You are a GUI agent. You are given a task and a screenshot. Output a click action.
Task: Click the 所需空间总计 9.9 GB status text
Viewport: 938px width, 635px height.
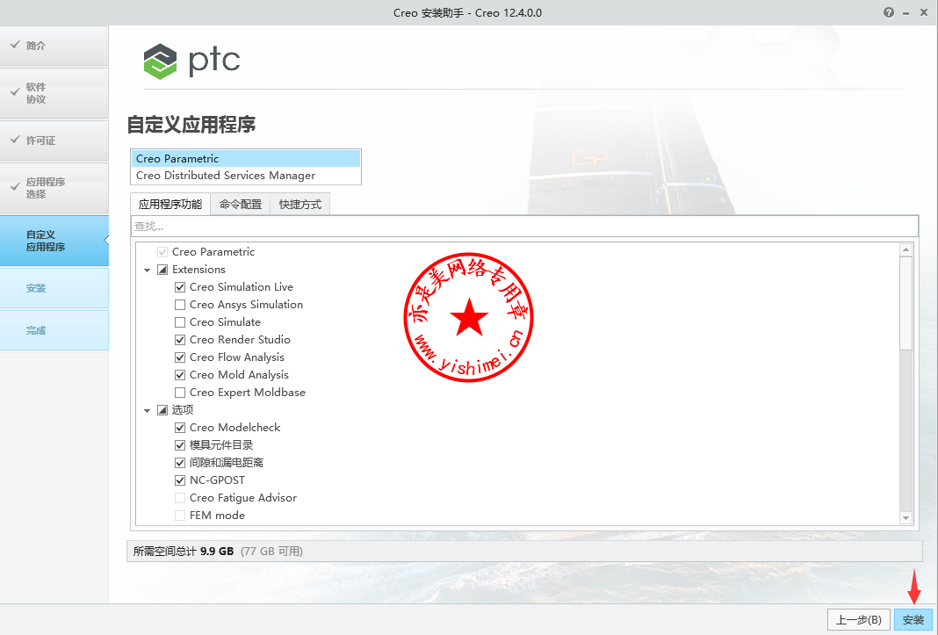183,552
